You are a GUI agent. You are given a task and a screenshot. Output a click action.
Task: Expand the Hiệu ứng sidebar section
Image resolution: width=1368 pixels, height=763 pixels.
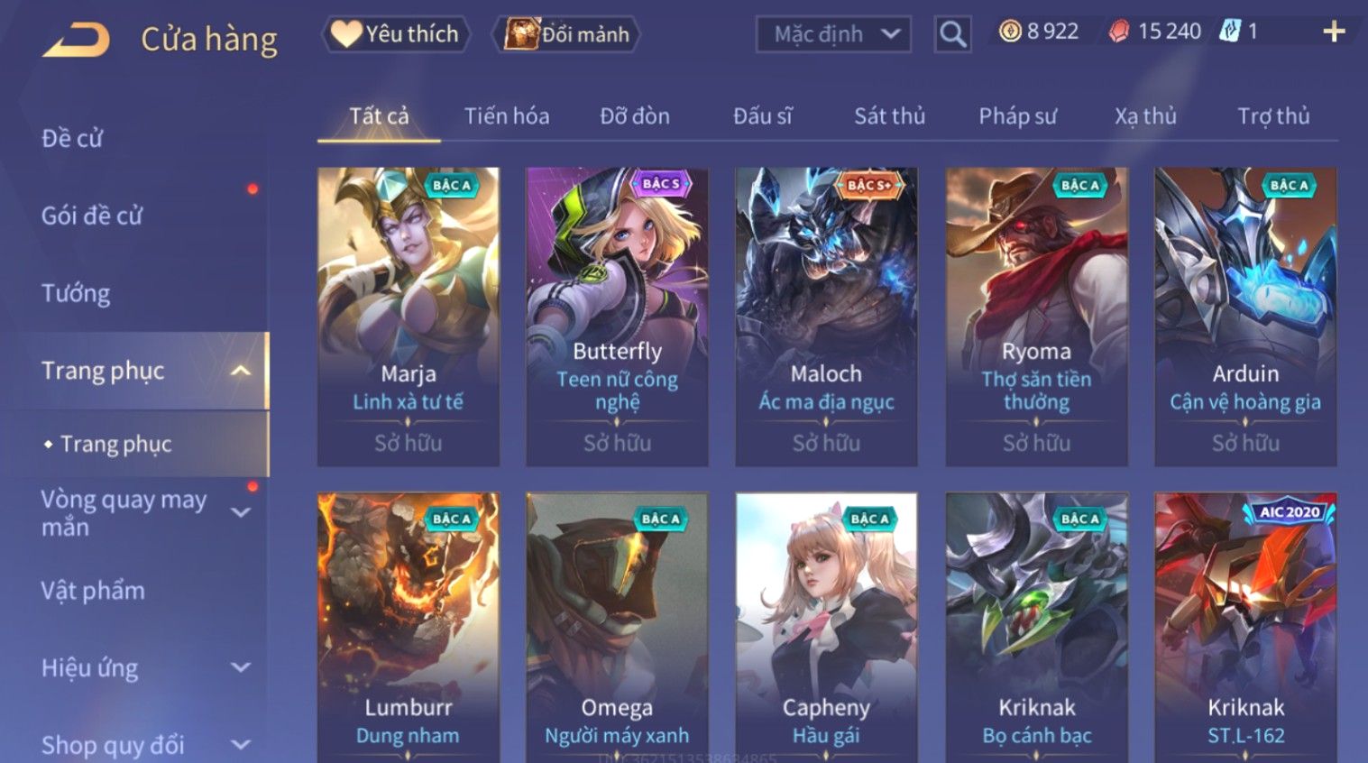point(241,668)
